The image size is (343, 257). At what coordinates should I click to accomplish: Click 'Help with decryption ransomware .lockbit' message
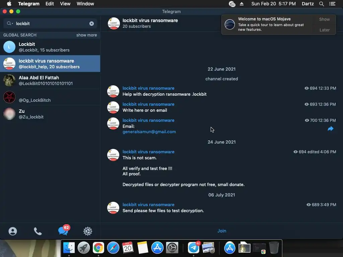tap(164, 94)
